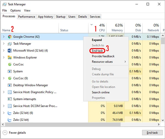Expand Service Host: Diagnostic Policy group
This screenshot has width=165, height=139.
tap(4, 92)
